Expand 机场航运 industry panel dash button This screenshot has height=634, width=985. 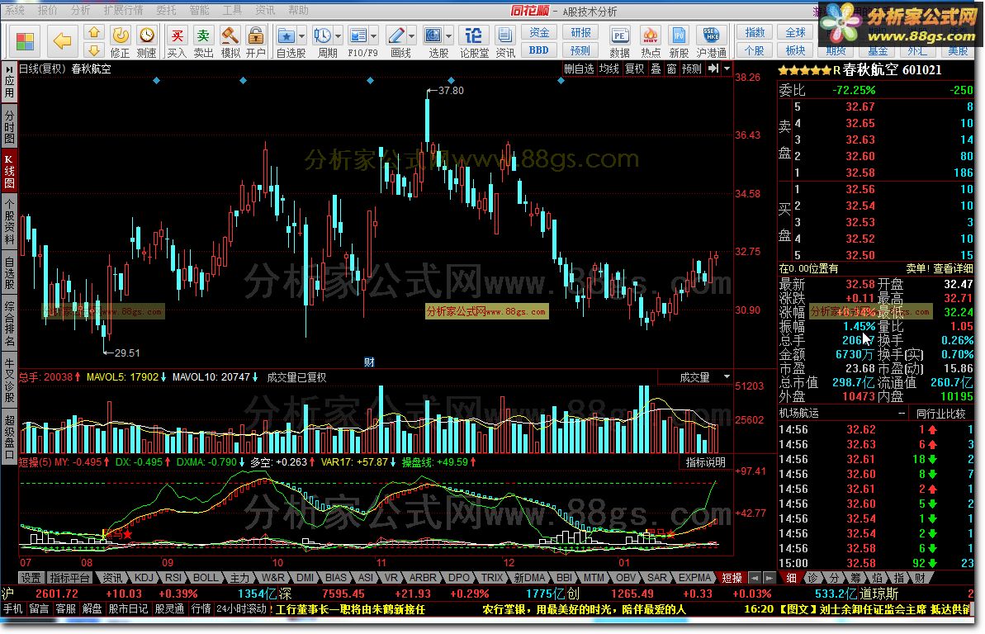pyautogui.click(x=902, y=413)
